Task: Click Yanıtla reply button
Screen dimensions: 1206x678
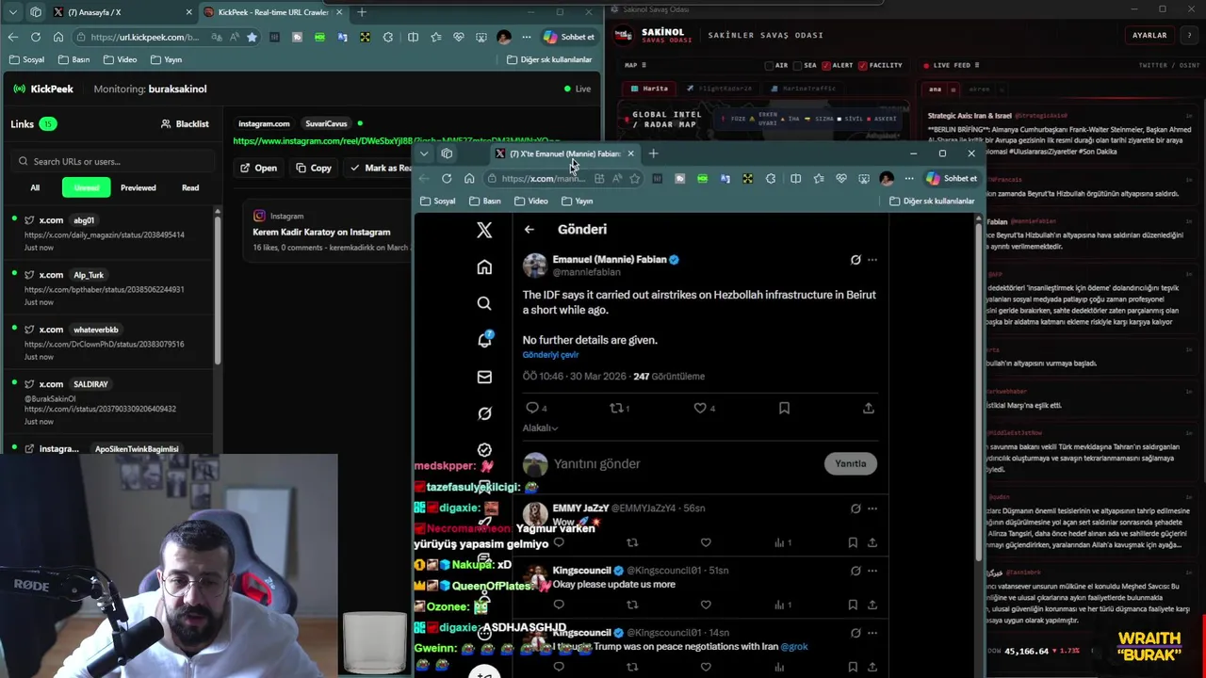Action: coord(851,463)
